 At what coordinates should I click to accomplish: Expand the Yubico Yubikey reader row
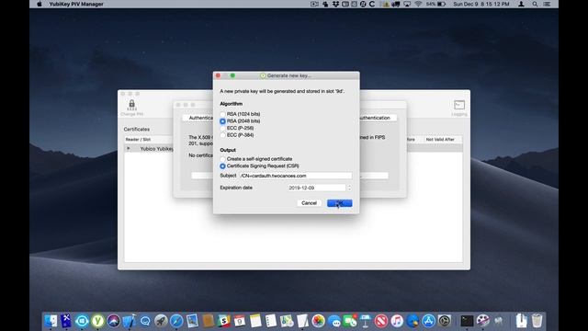click(x=129, y=149)
